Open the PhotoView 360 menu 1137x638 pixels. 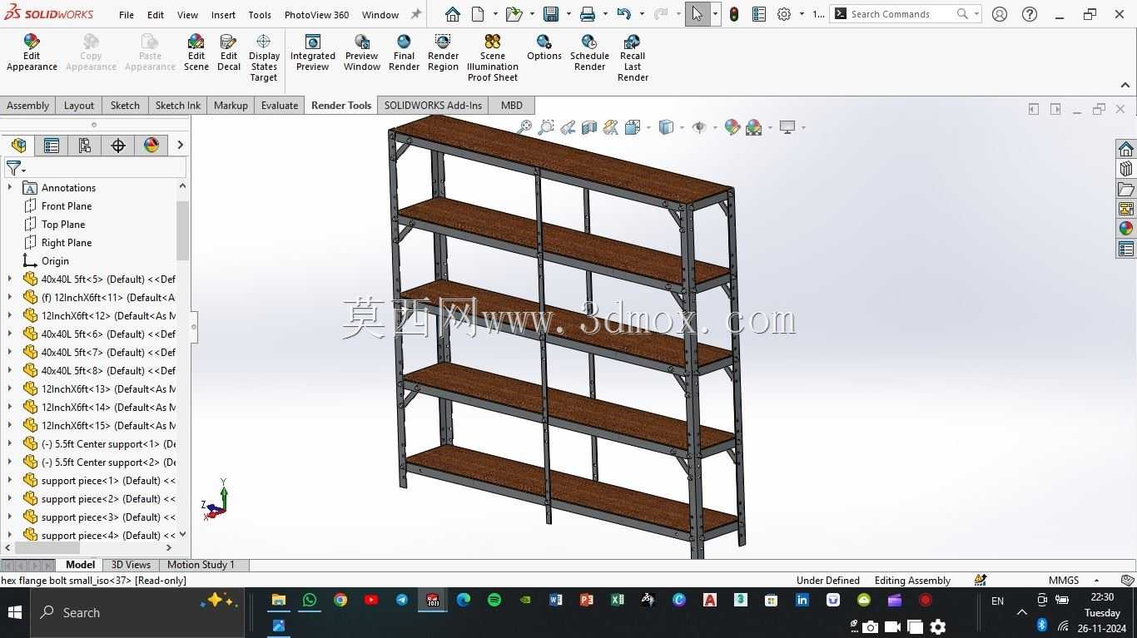click(316, 14)
